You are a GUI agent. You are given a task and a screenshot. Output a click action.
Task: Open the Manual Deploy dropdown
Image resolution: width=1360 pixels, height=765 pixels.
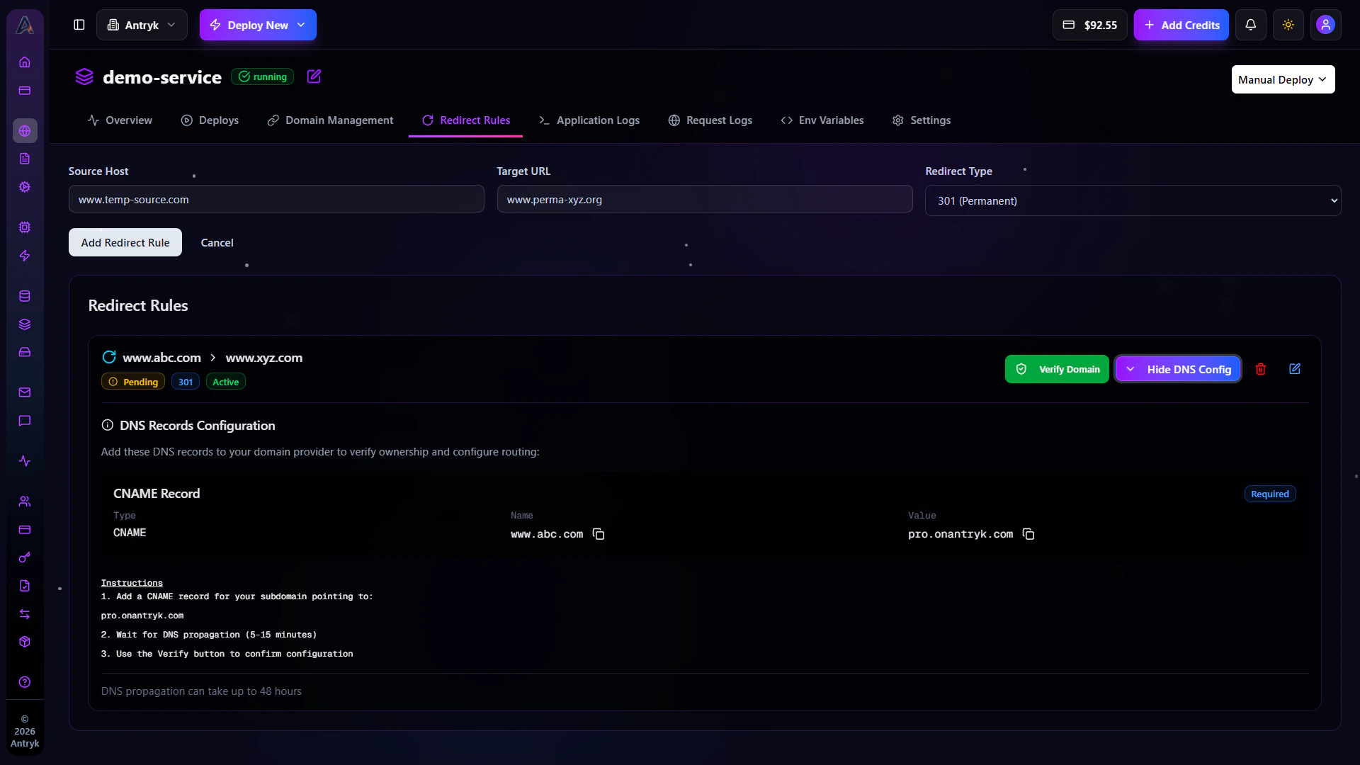point(1283,79)
